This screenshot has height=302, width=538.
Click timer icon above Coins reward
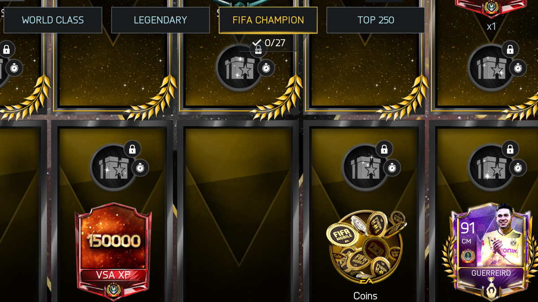coord(392,168)
